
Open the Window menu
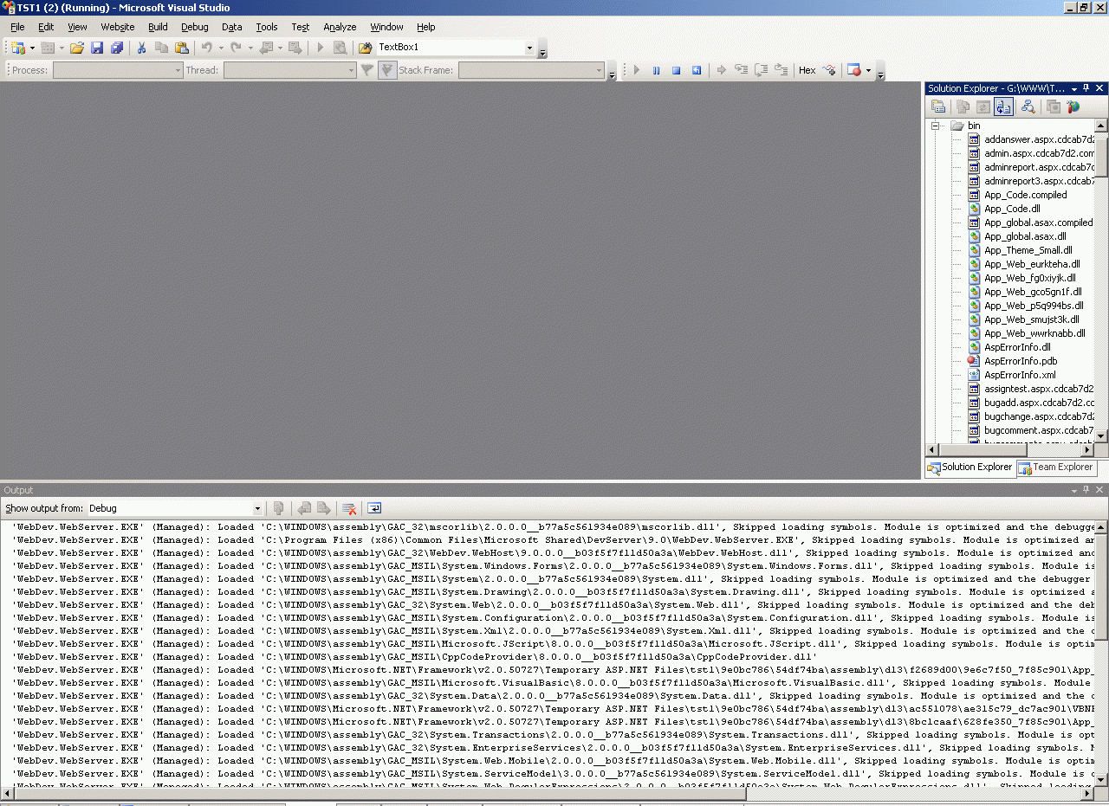click(x=386, y=27)
